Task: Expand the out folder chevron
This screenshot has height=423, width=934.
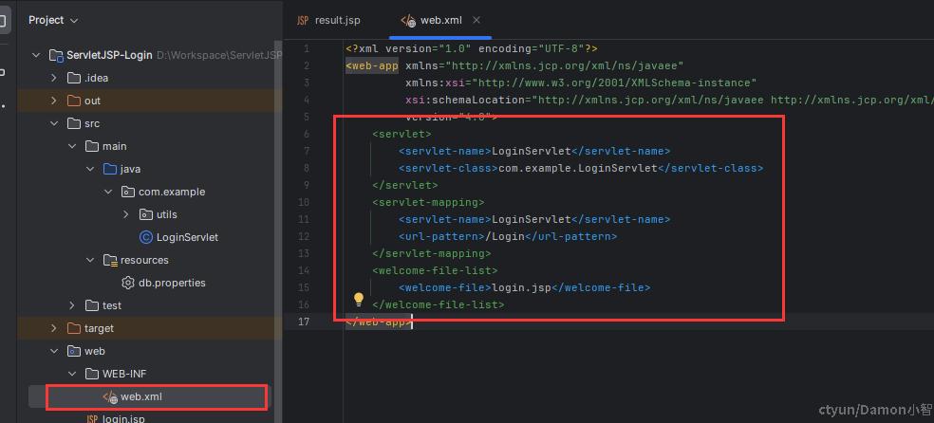Action: [x=54, y=101]
